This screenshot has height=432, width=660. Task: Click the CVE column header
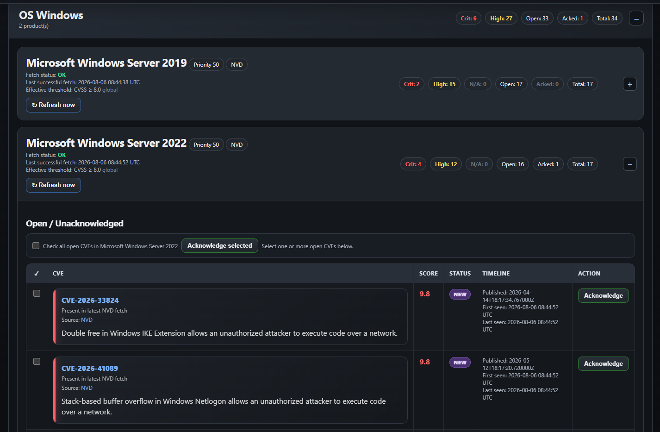pos(58,274)
